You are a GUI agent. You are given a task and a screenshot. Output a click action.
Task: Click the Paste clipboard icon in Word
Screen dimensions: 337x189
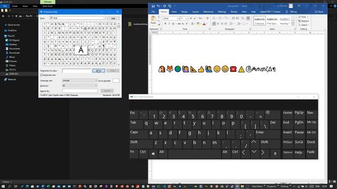pos(153,19)
